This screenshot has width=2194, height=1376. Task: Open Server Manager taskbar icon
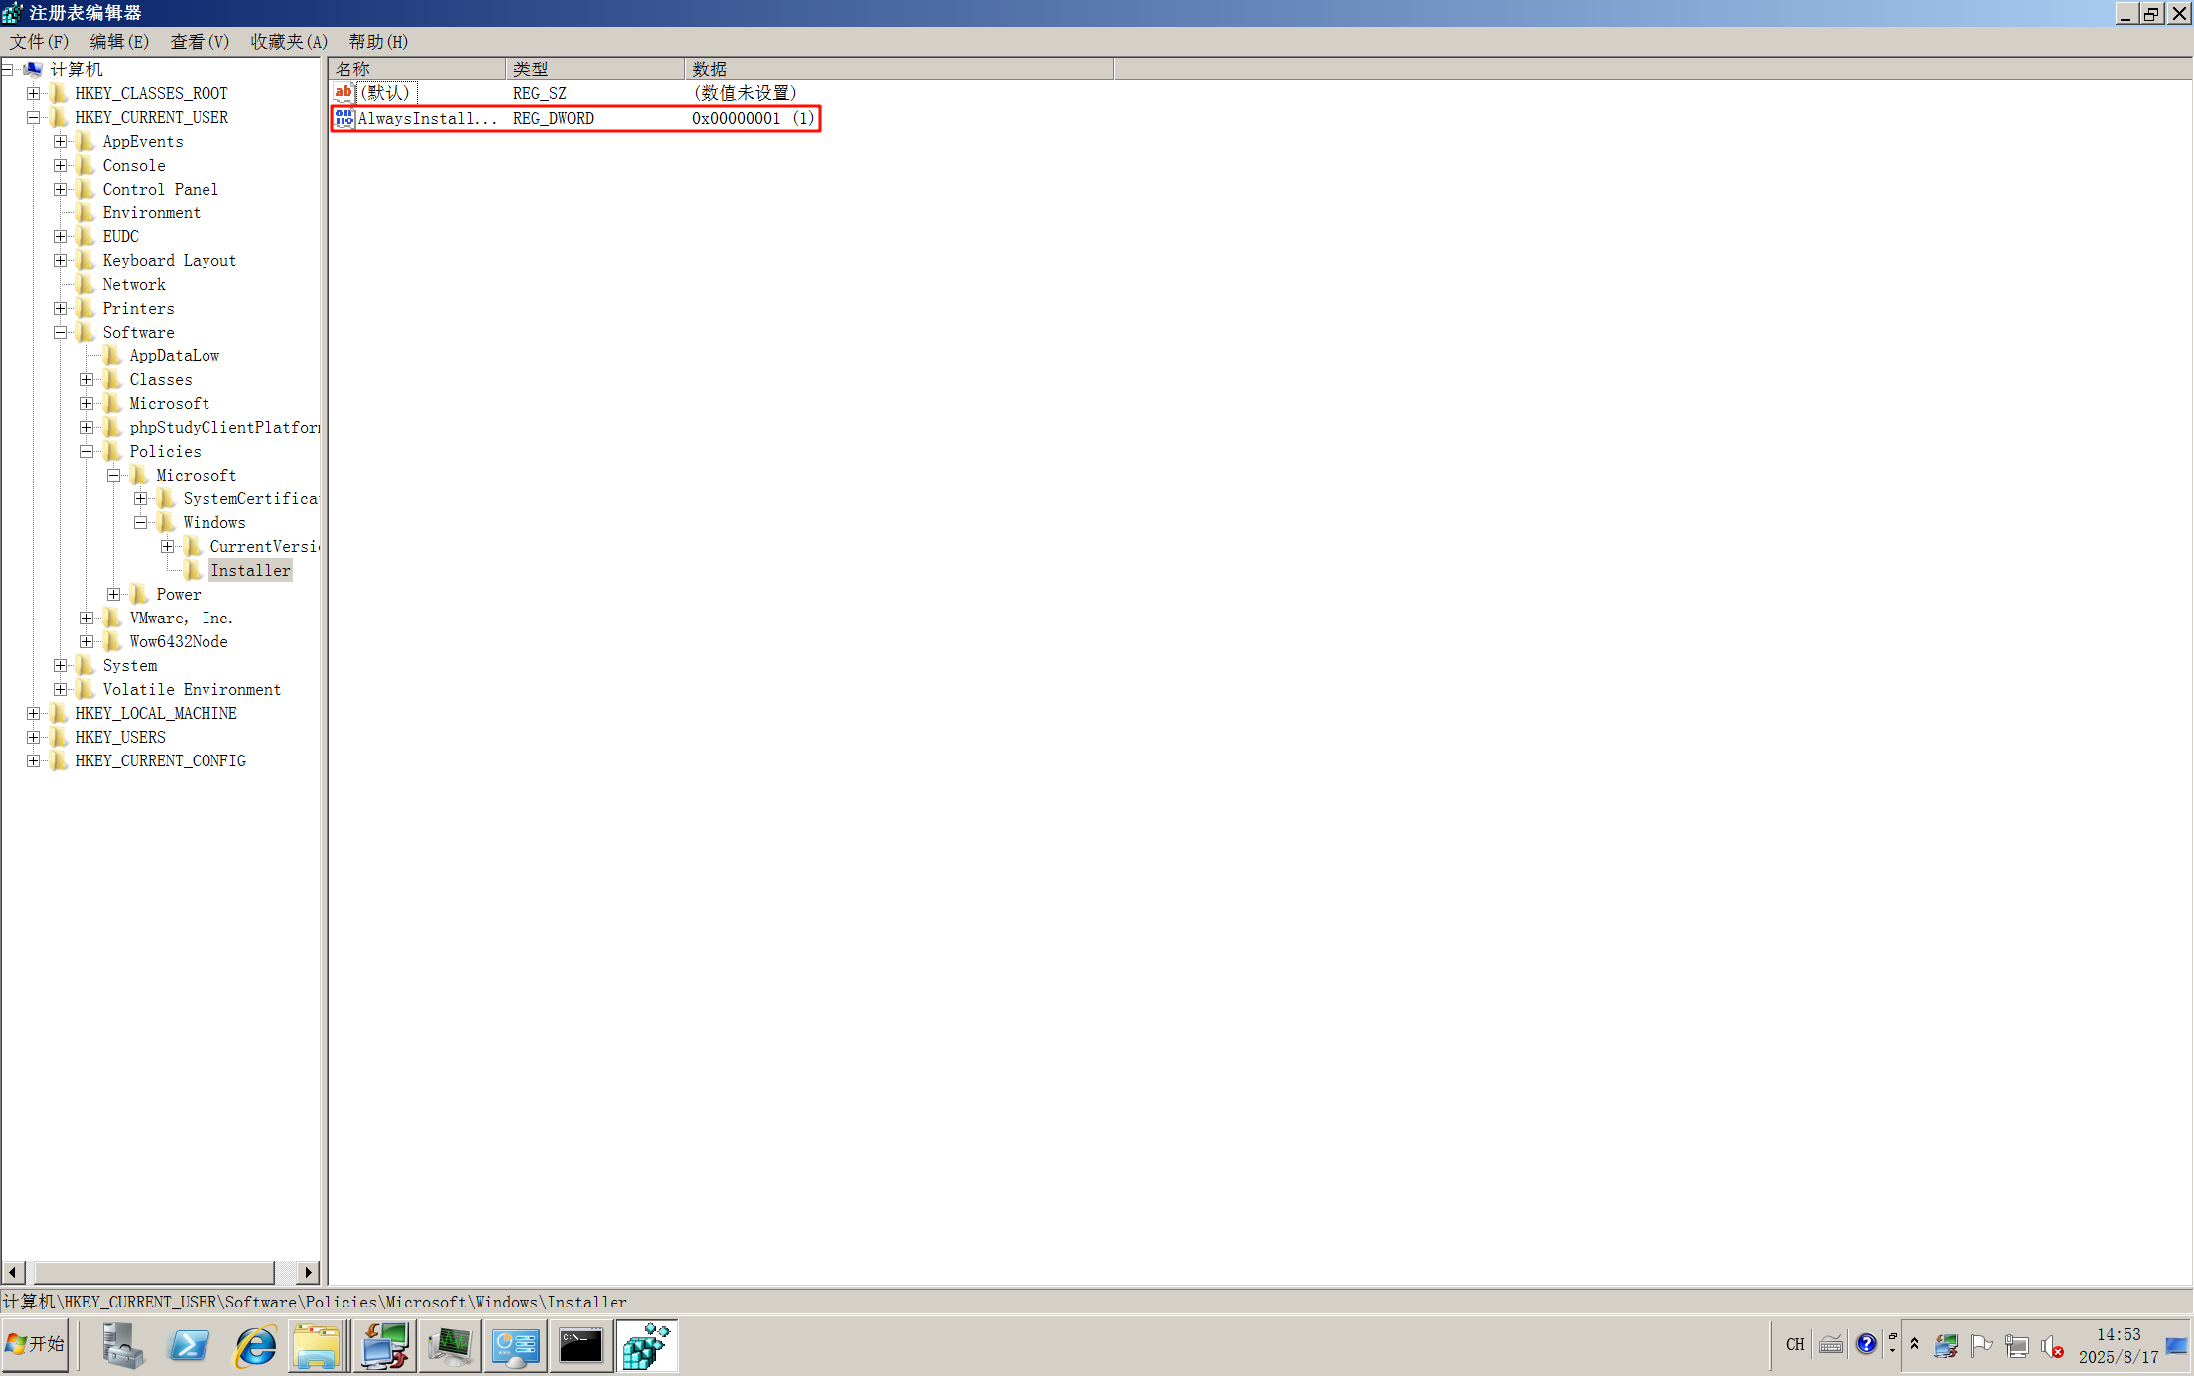pos(122,1346)
